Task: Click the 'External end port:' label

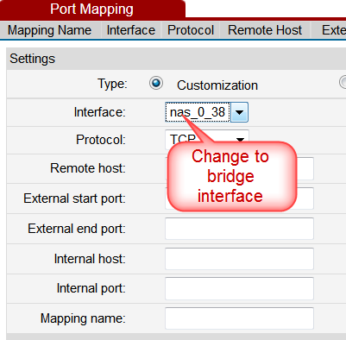Action: pyautogui.click(x=77, y=229)
